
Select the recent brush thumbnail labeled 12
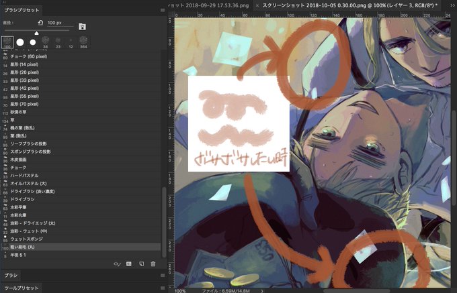[x=71, y=42]
